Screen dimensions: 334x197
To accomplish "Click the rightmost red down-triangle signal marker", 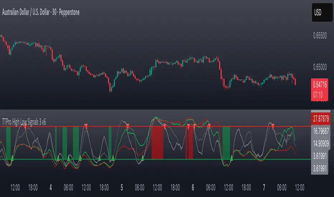I will click(273, 125).
